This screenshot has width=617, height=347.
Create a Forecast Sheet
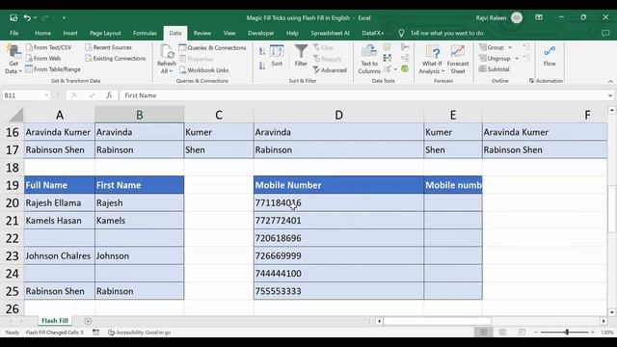click(x=458, y=59)
